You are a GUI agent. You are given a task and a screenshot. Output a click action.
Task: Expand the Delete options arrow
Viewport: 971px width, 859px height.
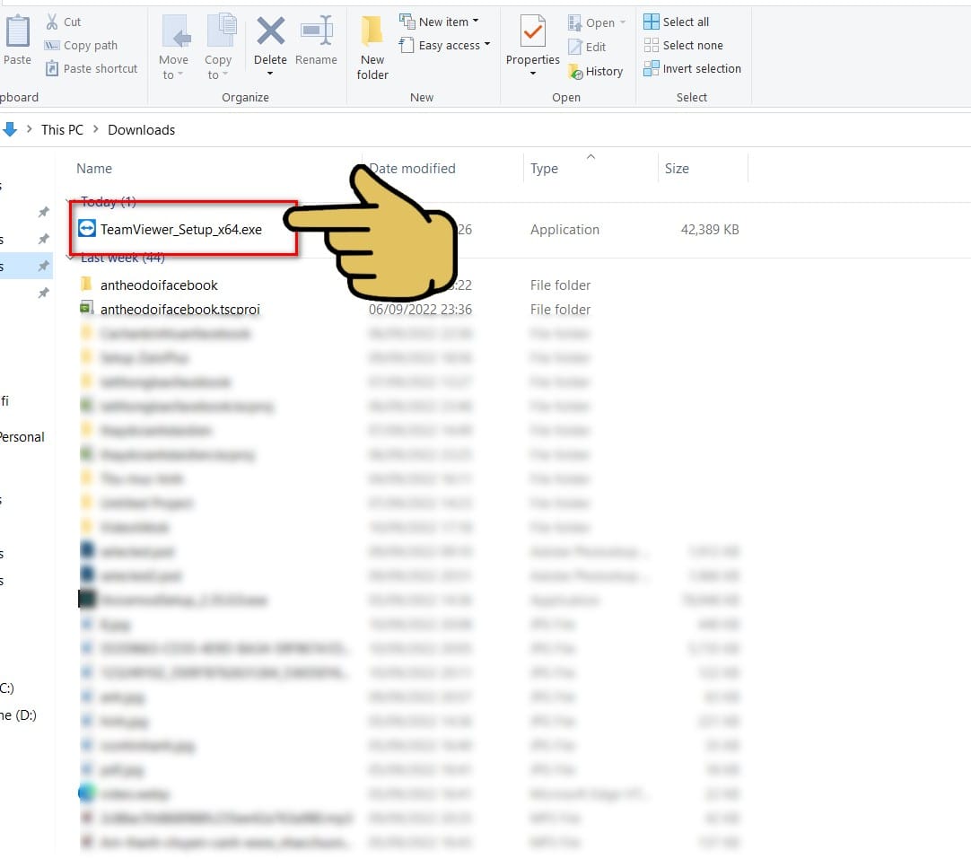[x=270, y=74]
